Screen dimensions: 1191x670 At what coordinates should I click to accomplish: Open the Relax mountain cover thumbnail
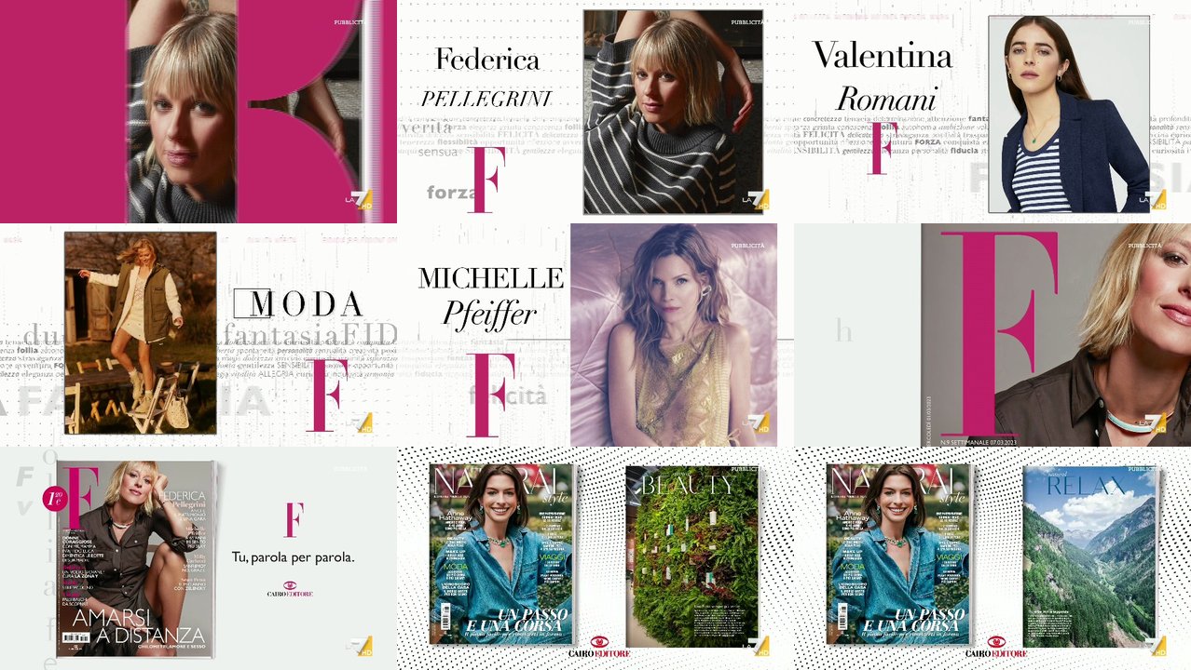tap(1090, 556)
